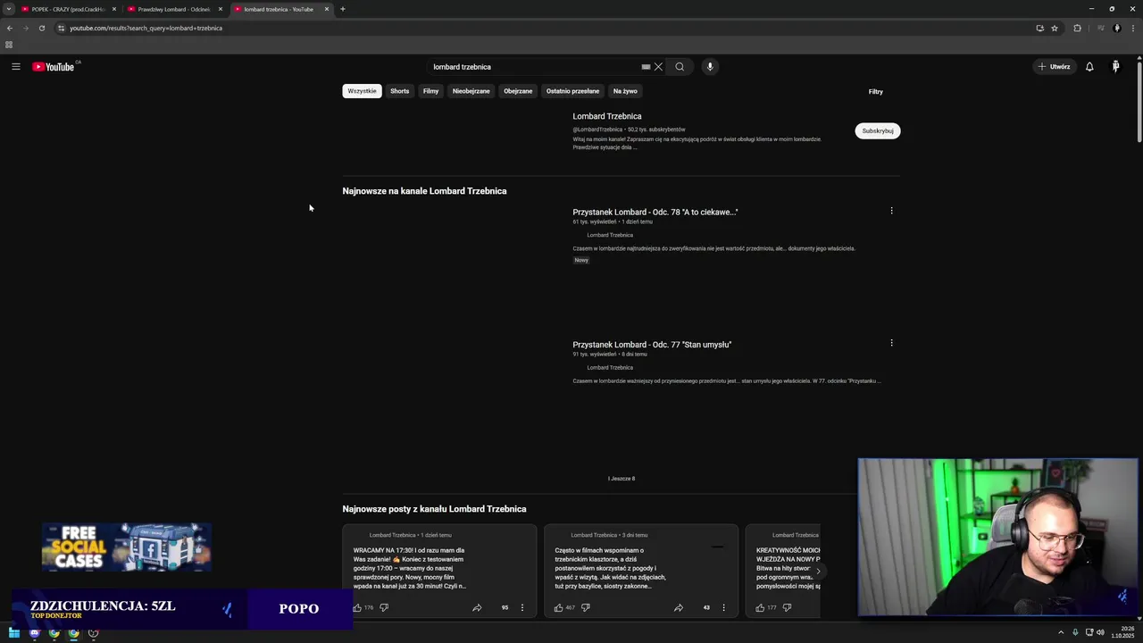The width and height of the screenshot is (1143, 643).
Task: Dislike the 'KREATYWNOŚĆ MOICH' post
Action: coord(787,607)
